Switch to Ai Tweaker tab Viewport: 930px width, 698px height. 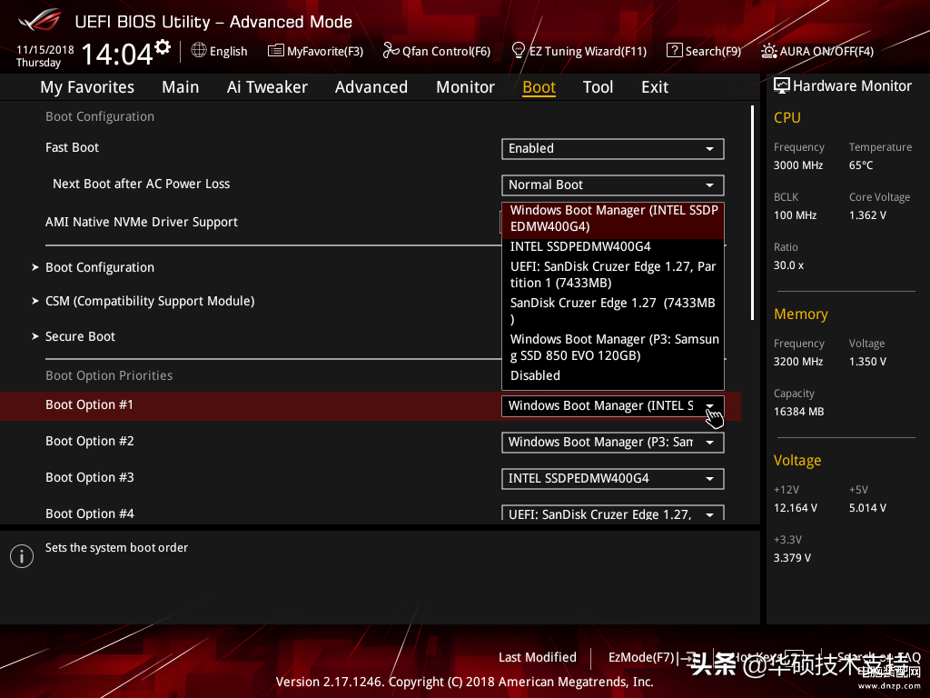(x=267, y=87)
